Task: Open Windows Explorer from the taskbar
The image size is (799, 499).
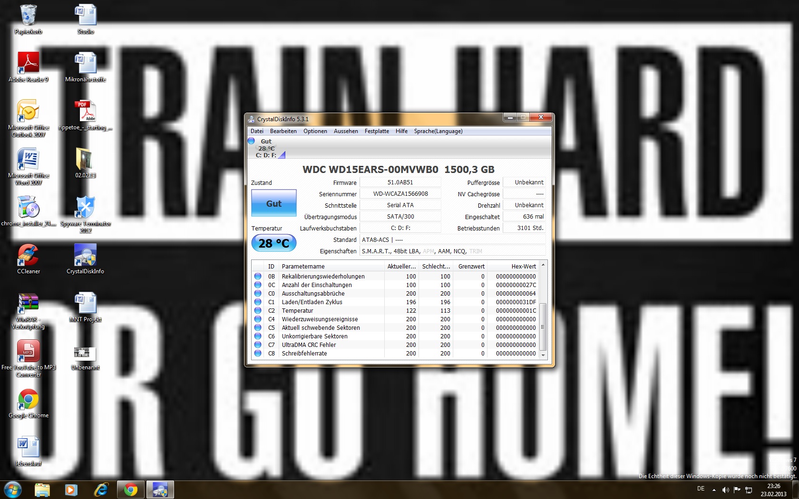Action: pyautogui.click(x=42, y=489)
